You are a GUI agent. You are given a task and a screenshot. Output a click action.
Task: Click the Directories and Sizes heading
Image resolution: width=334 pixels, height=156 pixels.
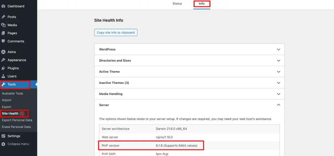tap(115, 60)
